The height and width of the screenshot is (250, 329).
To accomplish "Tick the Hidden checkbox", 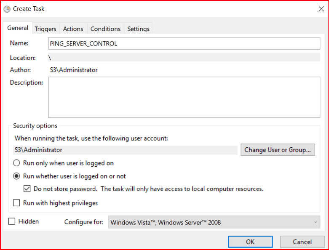I will [12, 221].
